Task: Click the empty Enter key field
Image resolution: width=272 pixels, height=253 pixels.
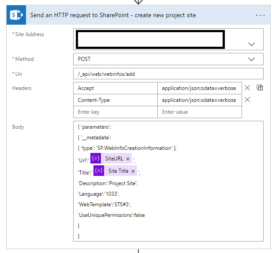Action: [x=115, y=112]
